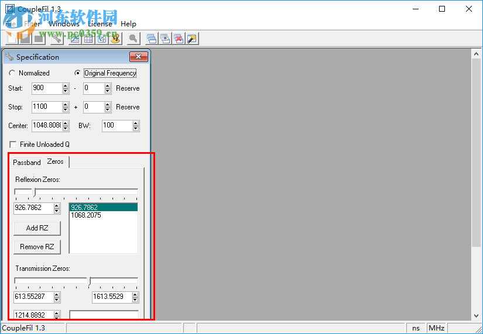Decrease BW value with down arrow

click(136, 129)
